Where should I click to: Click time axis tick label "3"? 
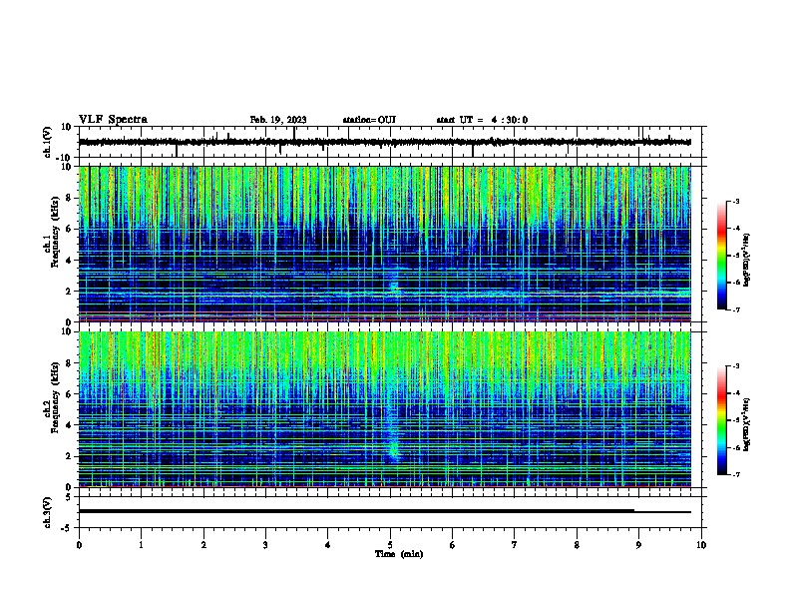click(265, 545)
